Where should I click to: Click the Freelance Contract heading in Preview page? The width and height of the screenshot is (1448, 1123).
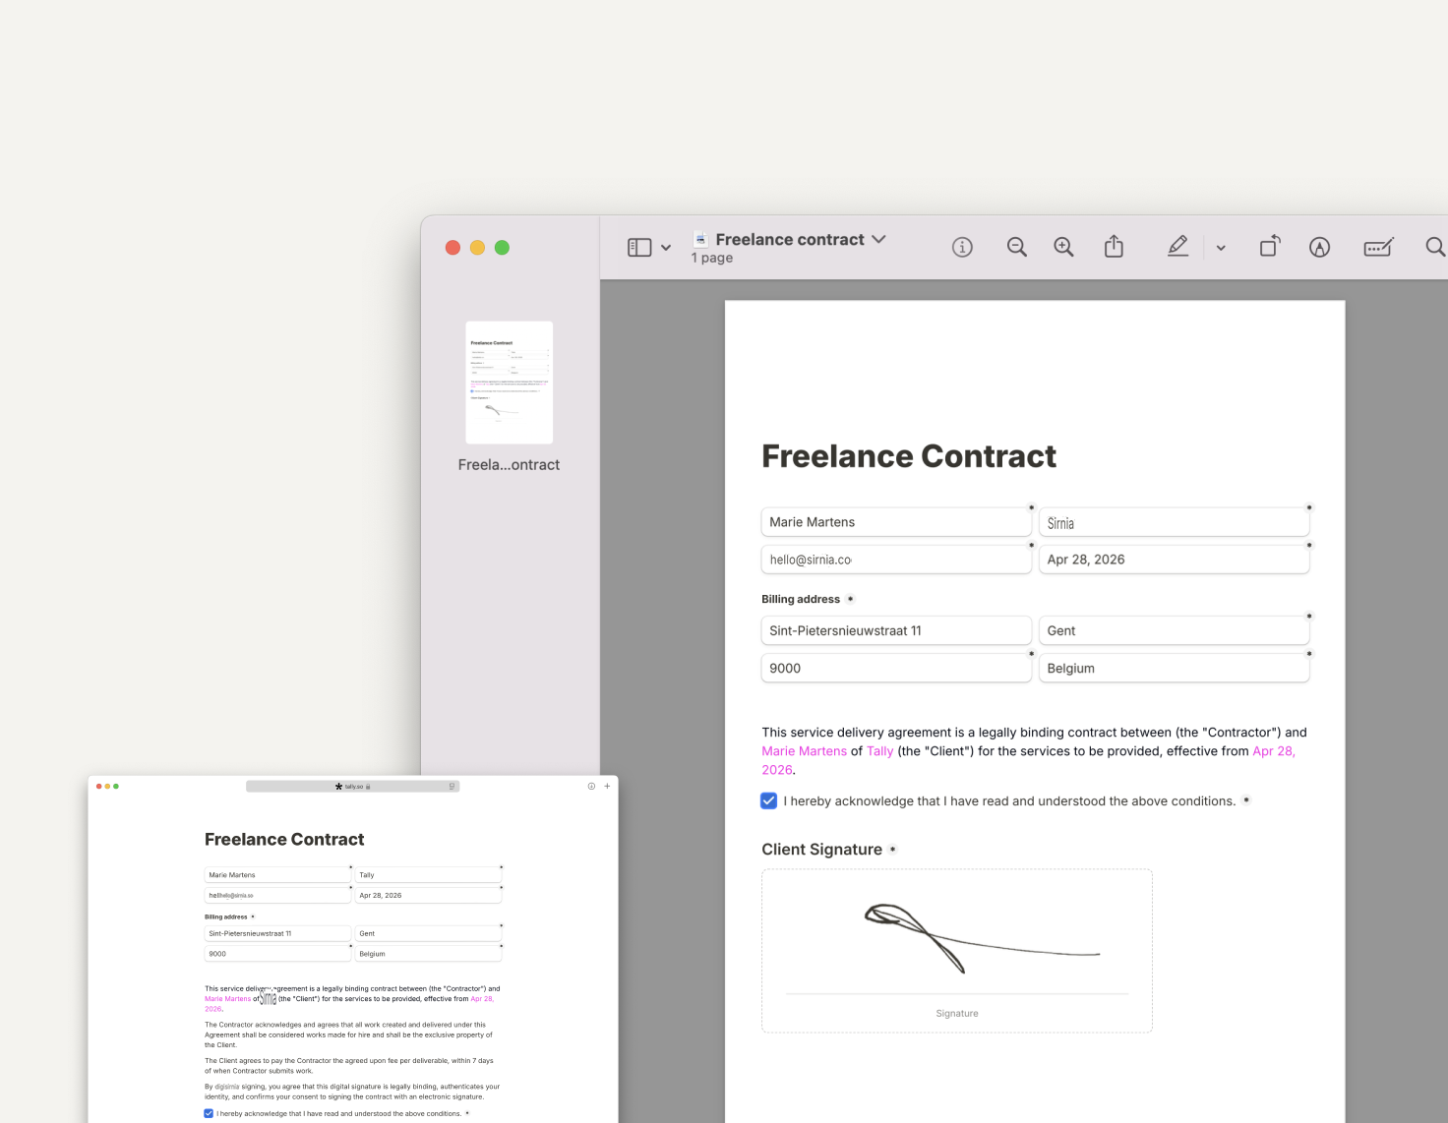pyautogui.click(x=909, y=456)
